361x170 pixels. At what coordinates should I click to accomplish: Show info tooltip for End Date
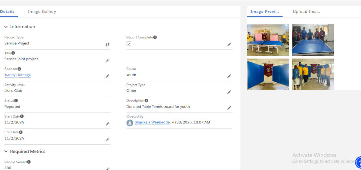click(21, 132)
